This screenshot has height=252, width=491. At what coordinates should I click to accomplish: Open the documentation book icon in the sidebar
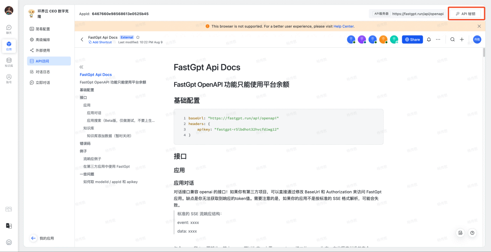point(9,209)
